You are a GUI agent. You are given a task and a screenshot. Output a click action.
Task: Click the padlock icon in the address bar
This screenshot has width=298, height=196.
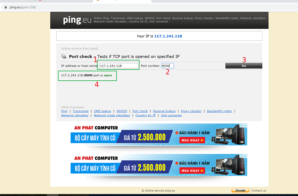click(x=6, y=7)
